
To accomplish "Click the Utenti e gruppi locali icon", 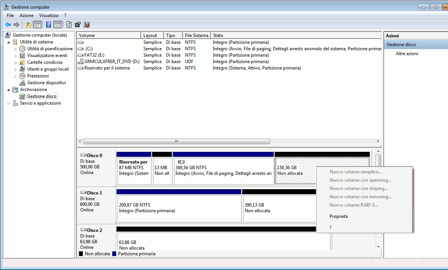I will [x=22, y=69].
